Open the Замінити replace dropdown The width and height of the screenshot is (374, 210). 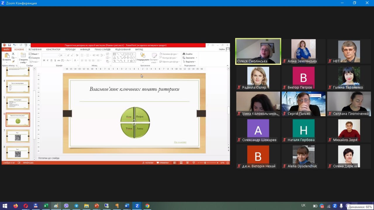pos(190,58)
